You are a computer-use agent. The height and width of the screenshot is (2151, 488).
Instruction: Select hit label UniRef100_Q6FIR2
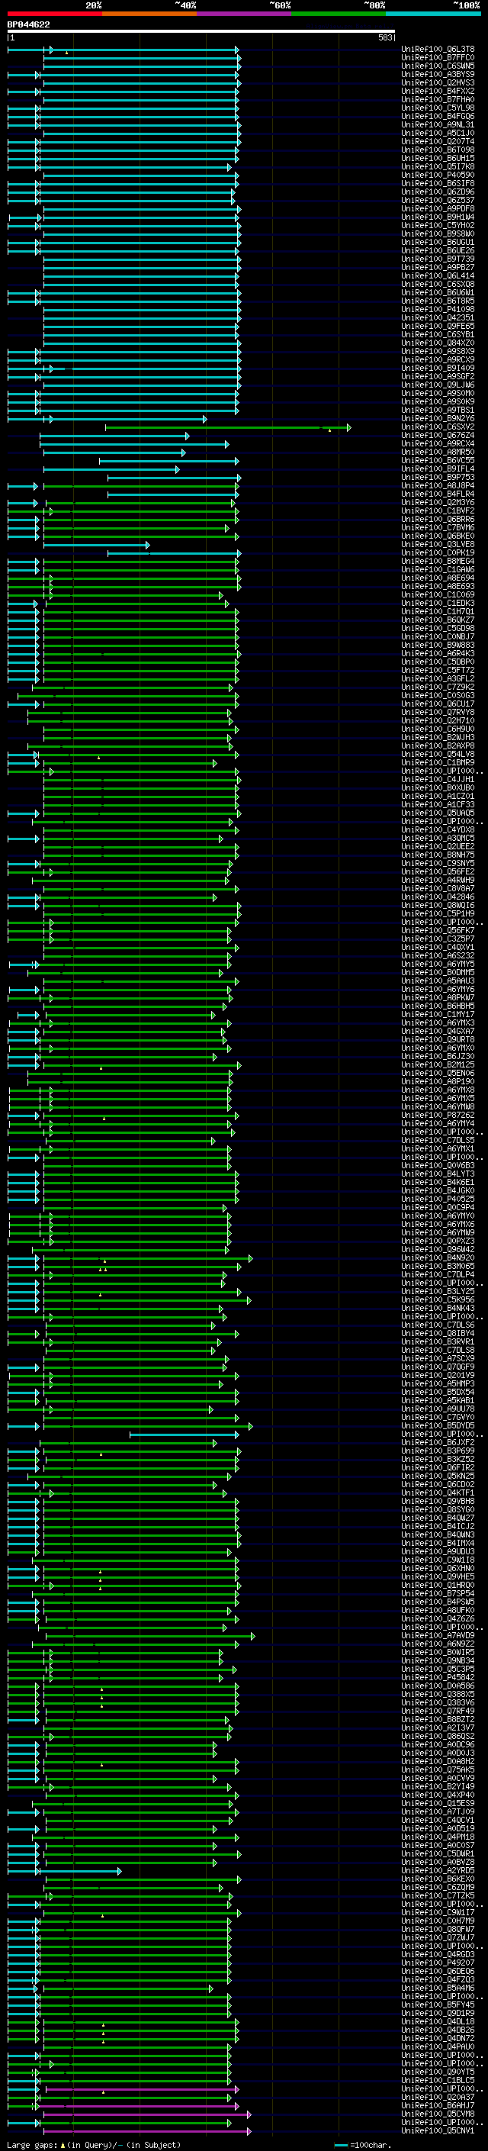tap(438, 1468)
